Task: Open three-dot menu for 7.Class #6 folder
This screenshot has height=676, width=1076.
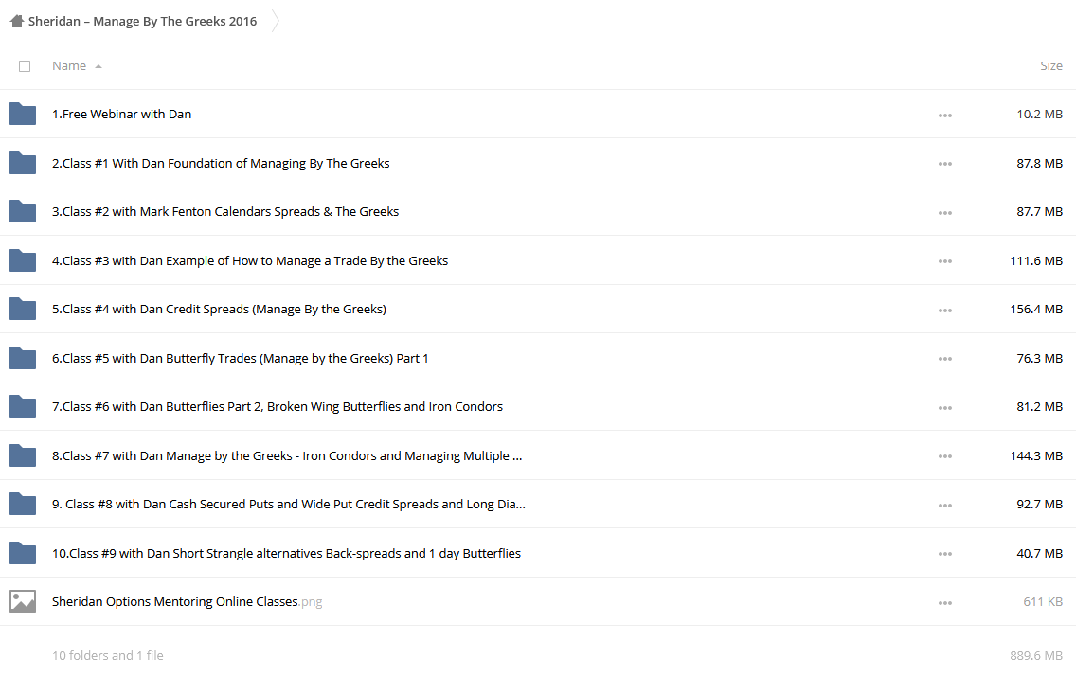Action: 945,407
